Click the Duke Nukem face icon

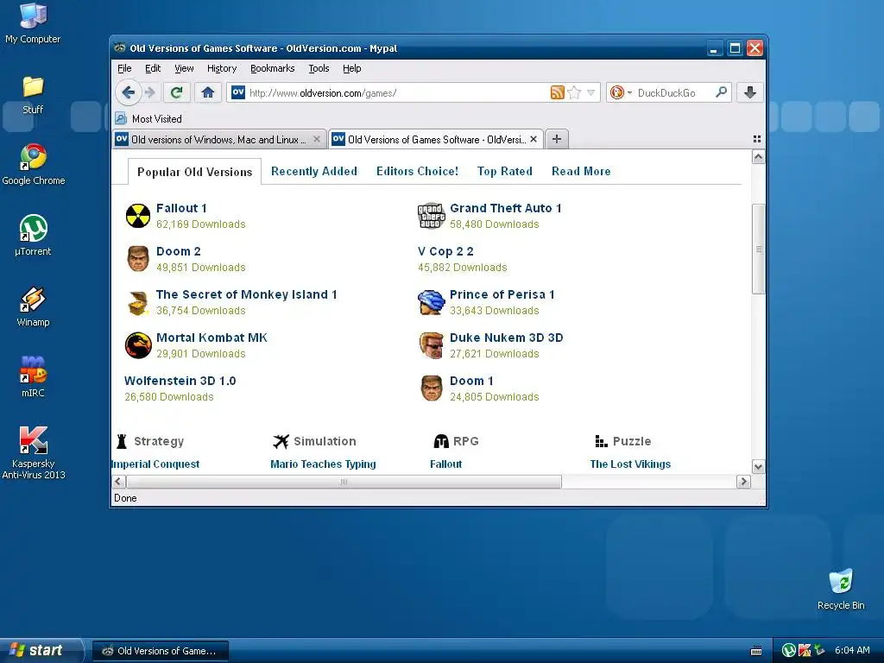(432, 345)
